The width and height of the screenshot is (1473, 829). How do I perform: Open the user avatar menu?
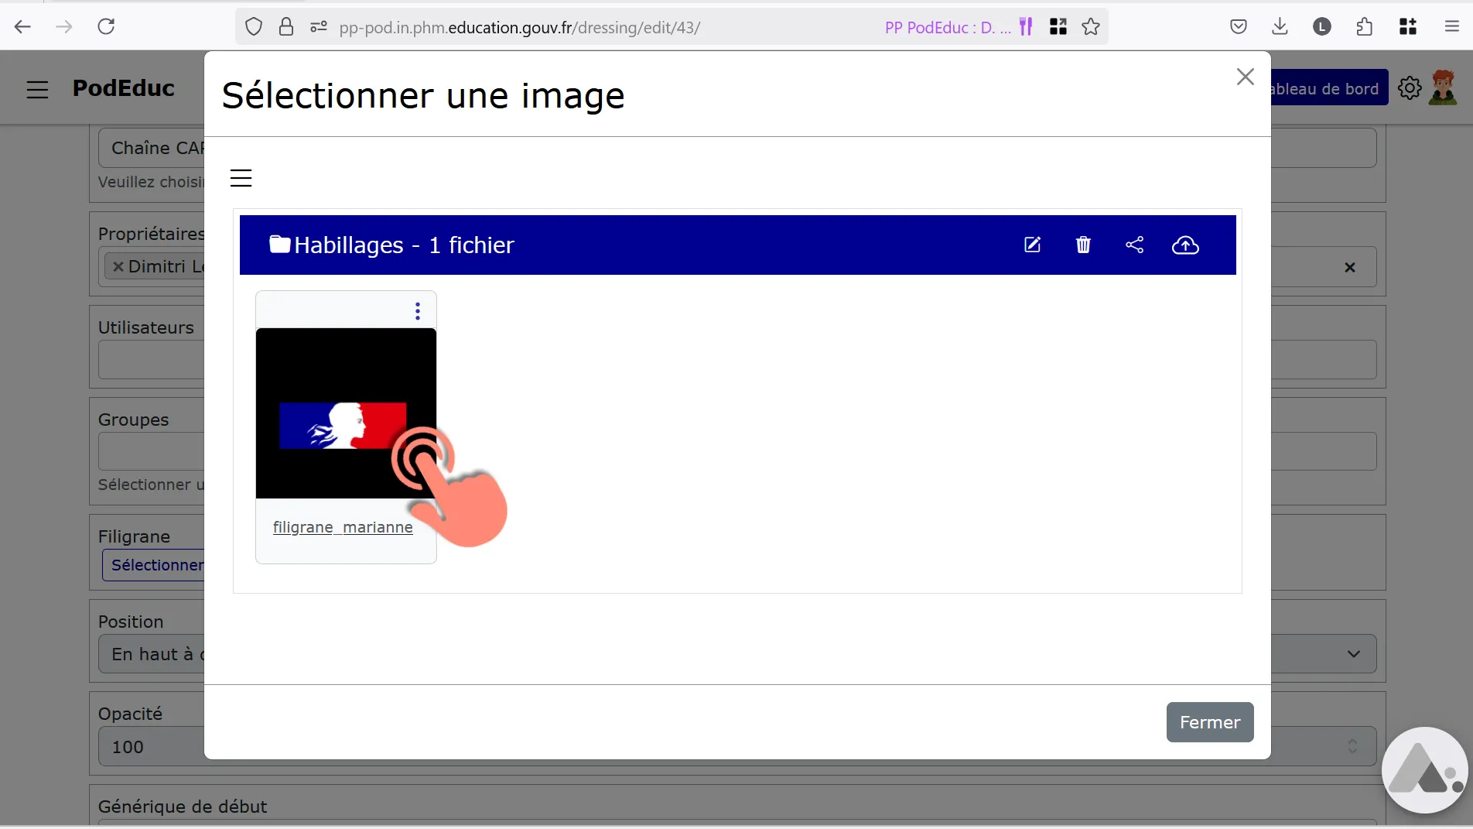[x=1443, y=87]
